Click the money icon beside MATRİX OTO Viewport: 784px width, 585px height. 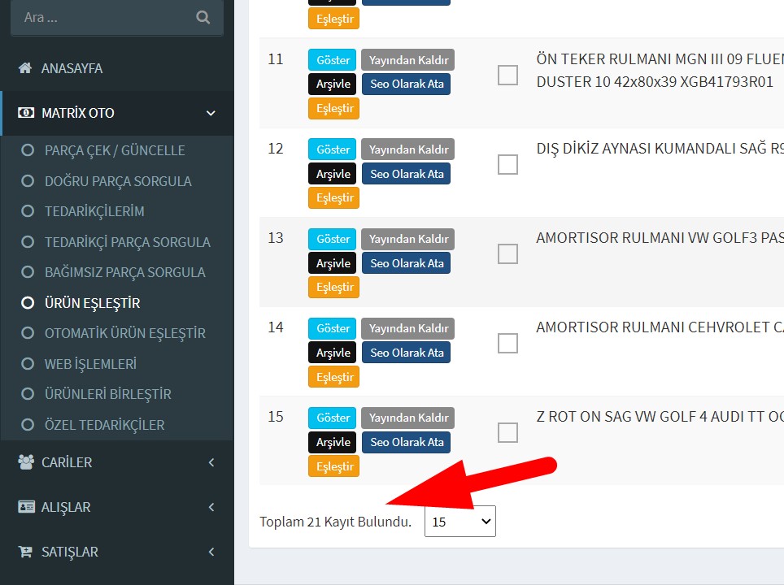coord(25,113)
